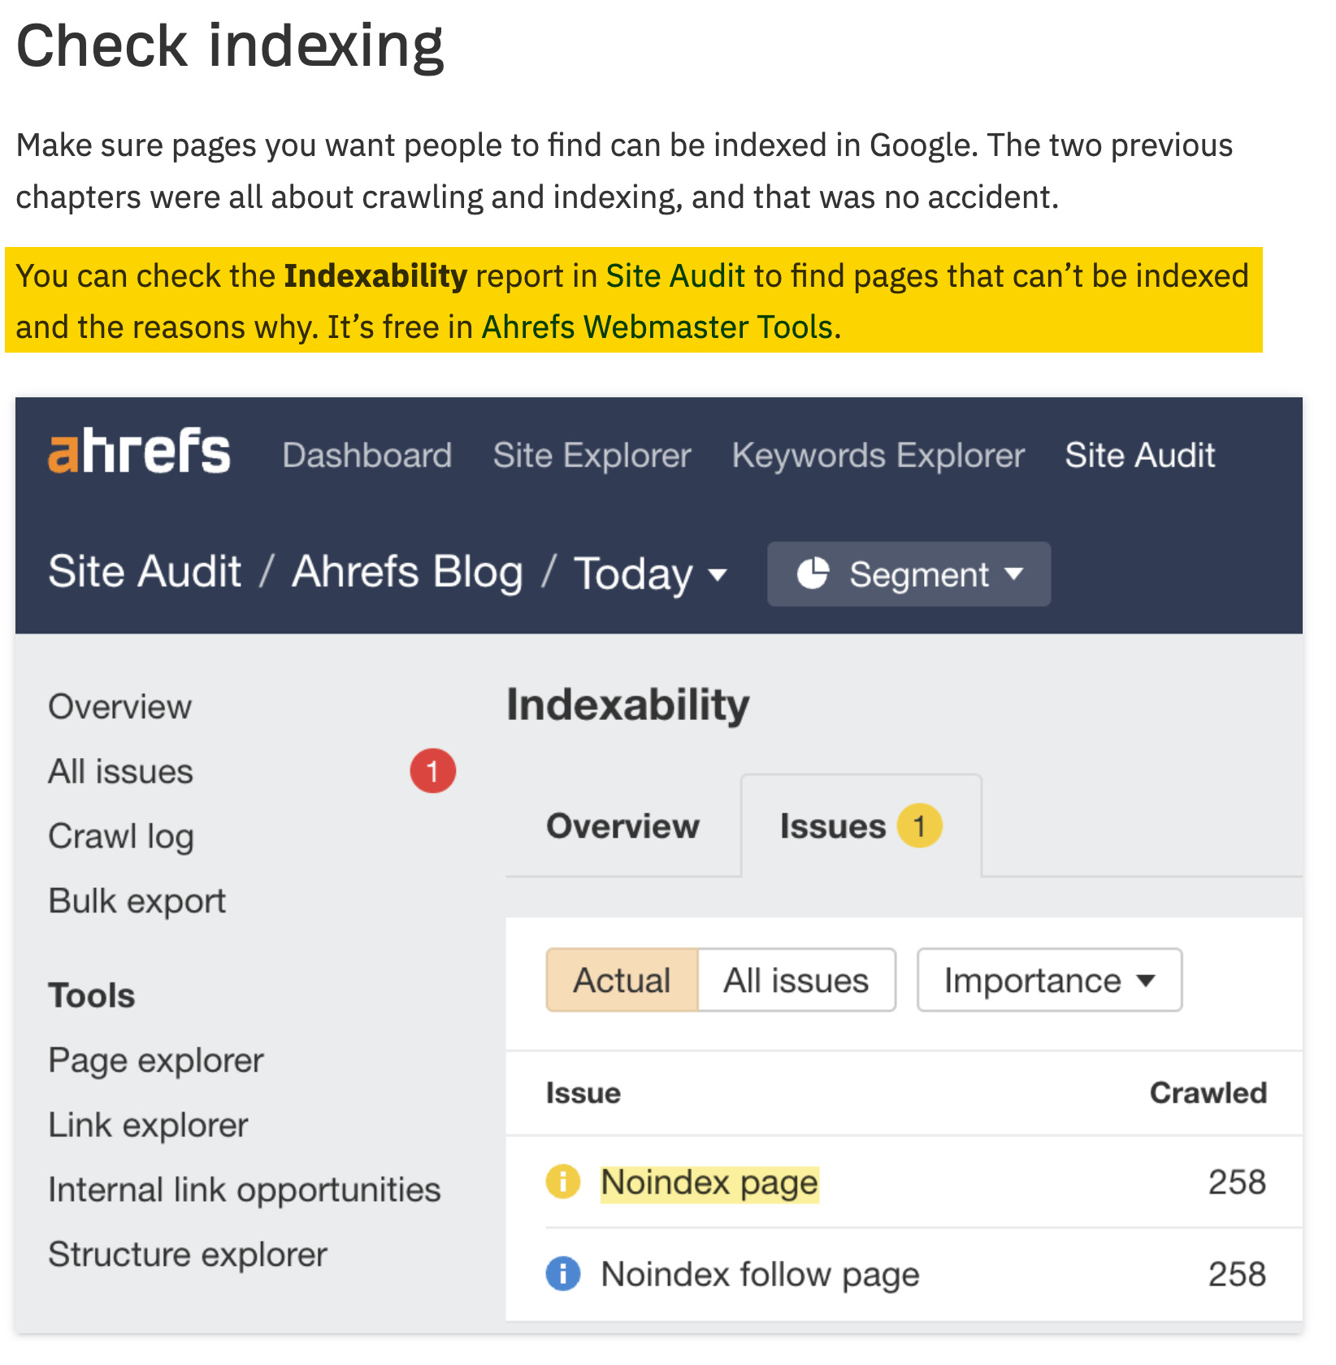The image size is (1336, 1365).
Task: Navigate to Keywords Explorer
Action: (879, 455)
